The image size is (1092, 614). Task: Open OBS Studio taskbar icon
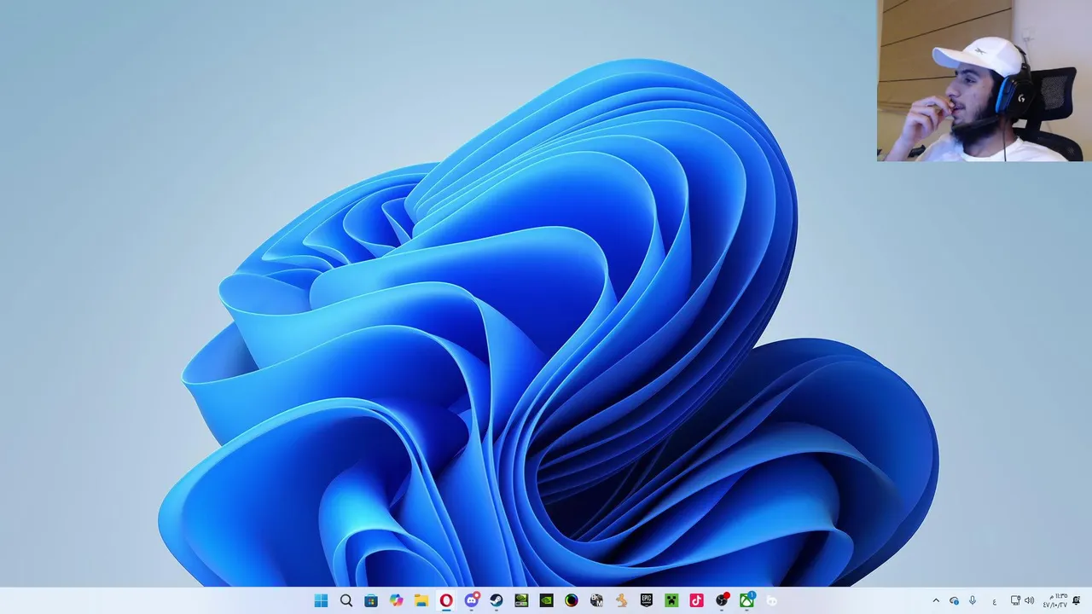[722, 600]
